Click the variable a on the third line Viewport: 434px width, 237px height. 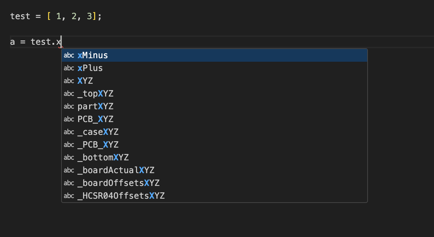coord(13,42)
